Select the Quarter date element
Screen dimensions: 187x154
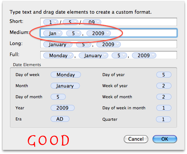pos(163,119)
